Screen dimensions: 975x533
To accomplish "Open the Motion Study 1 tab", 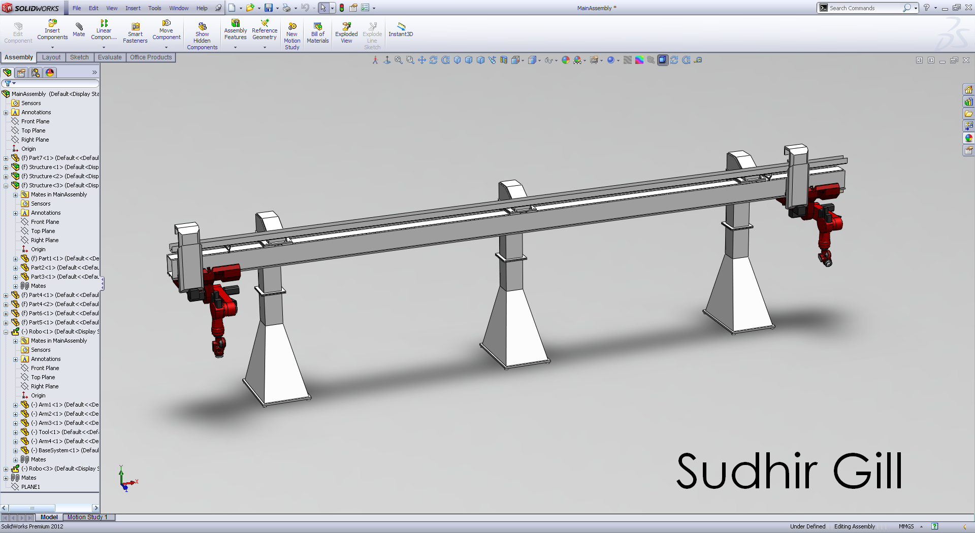I will [88, 517].
